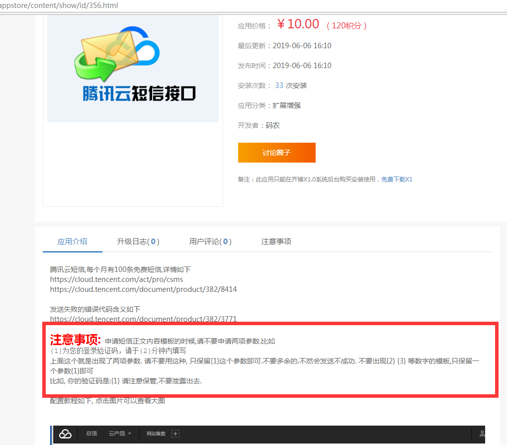The width and height of the screenshot is (507, 445).
Task: Select the 注意事项 tab
Action: coord(276,242)
